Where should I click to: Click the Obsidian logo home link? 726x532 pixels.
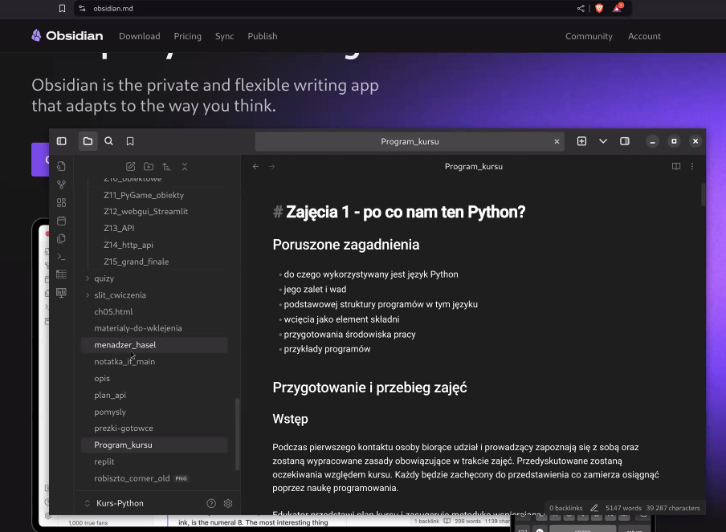point(67,35)
